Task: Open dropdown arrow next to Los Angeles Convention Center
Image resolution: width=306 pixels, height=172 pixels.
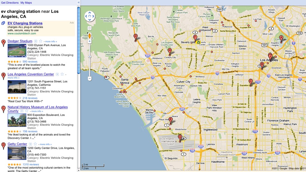Action: [57, 74]
